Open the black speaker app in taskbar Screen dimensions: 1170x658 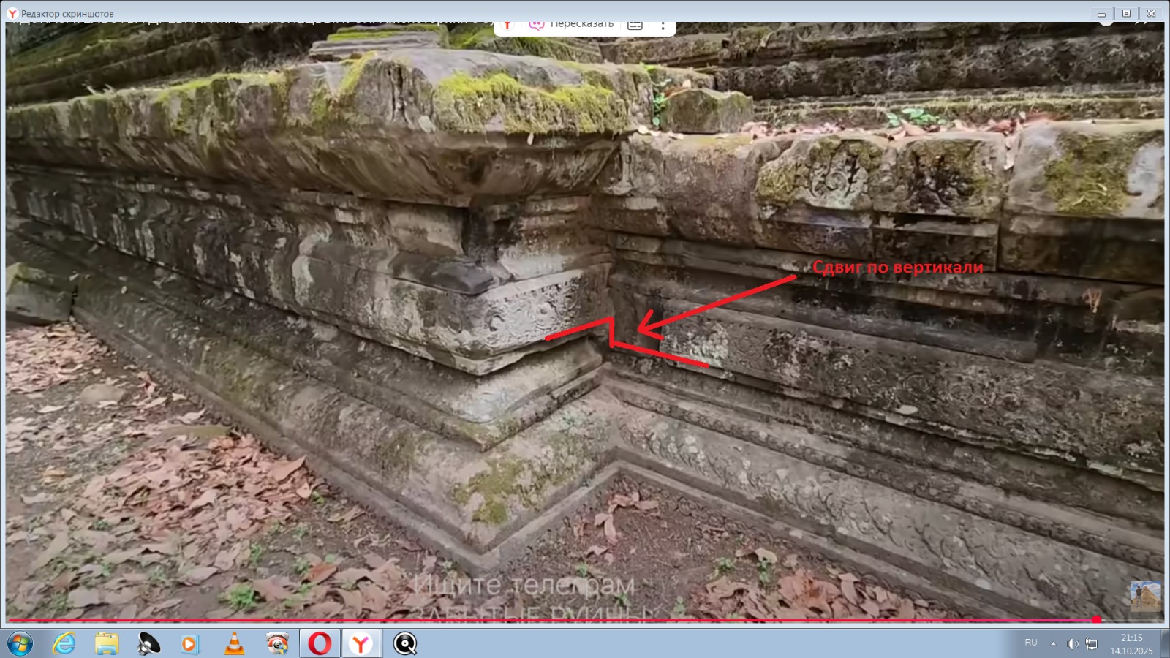[149, 643]
